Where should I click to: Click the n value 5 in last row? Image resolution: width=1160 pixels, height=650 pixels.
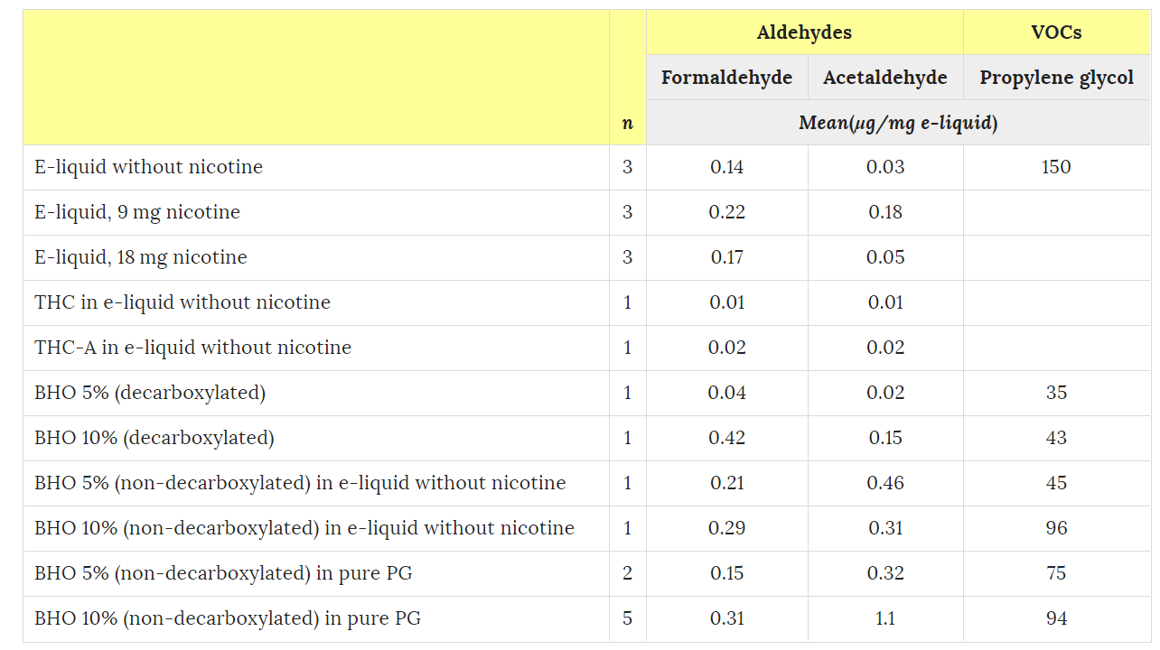628,618
